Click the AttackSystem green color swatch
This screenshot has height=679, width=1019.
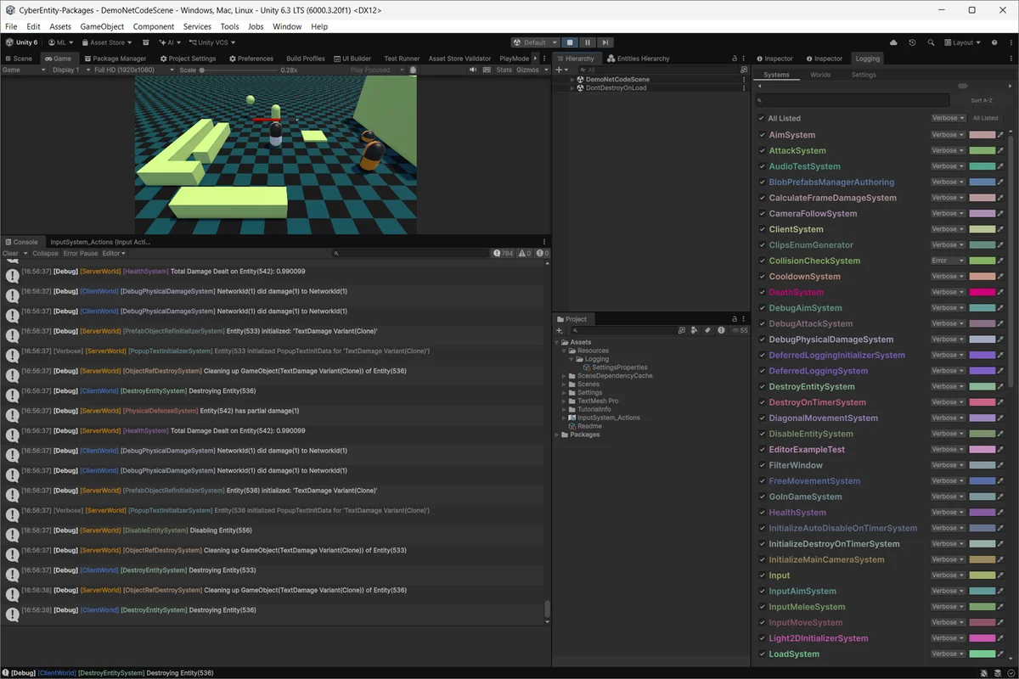tap(982, 150)
